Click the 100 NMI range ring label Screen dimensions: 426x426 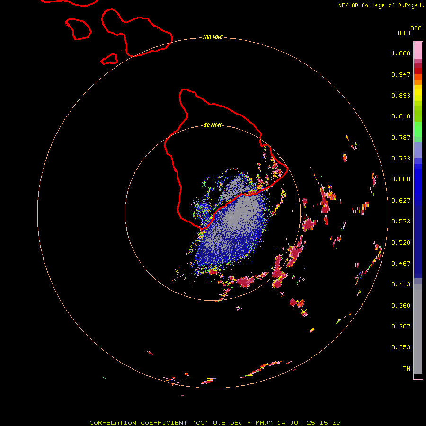point(213,37)
